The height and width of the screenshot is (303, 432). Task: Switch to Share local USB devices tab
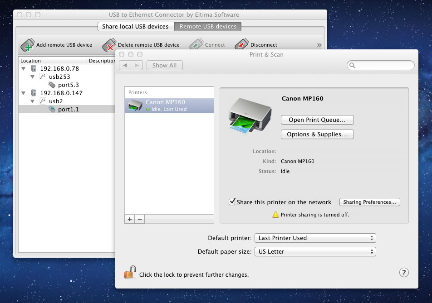pos(136,26)
